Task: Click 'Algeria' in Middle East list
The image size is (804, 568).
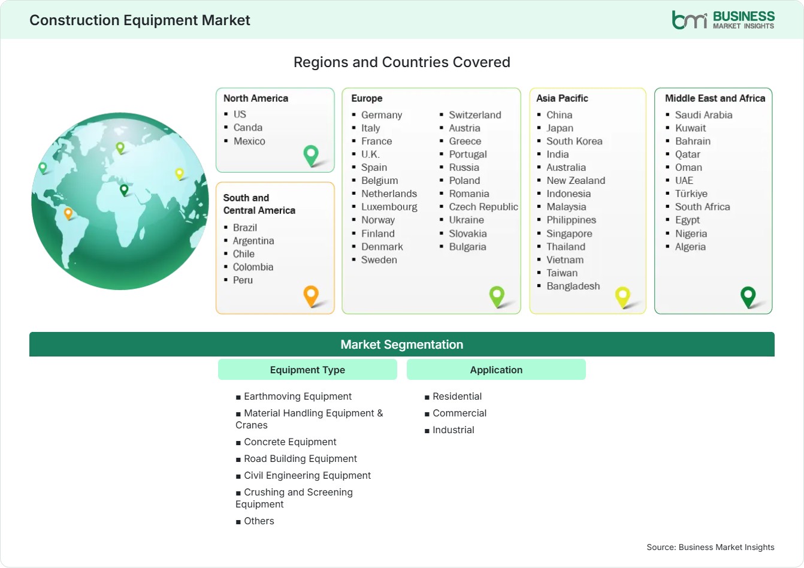Action: tap(690, 247)
